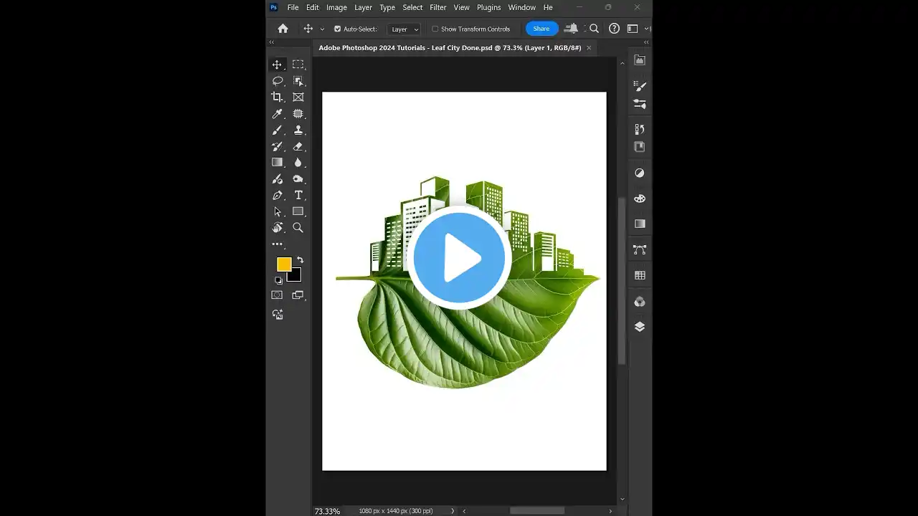Viewport: 918px width, 516px height.
Task: Switch to the Leaf City Done.psd tab
Action: (450, 48)
